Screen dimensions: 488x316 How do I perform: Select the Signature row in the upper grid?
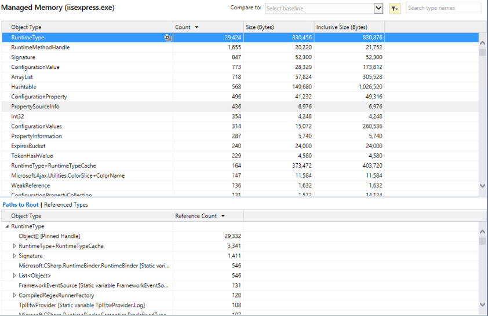pyautogui.click(x=240, y=57)
